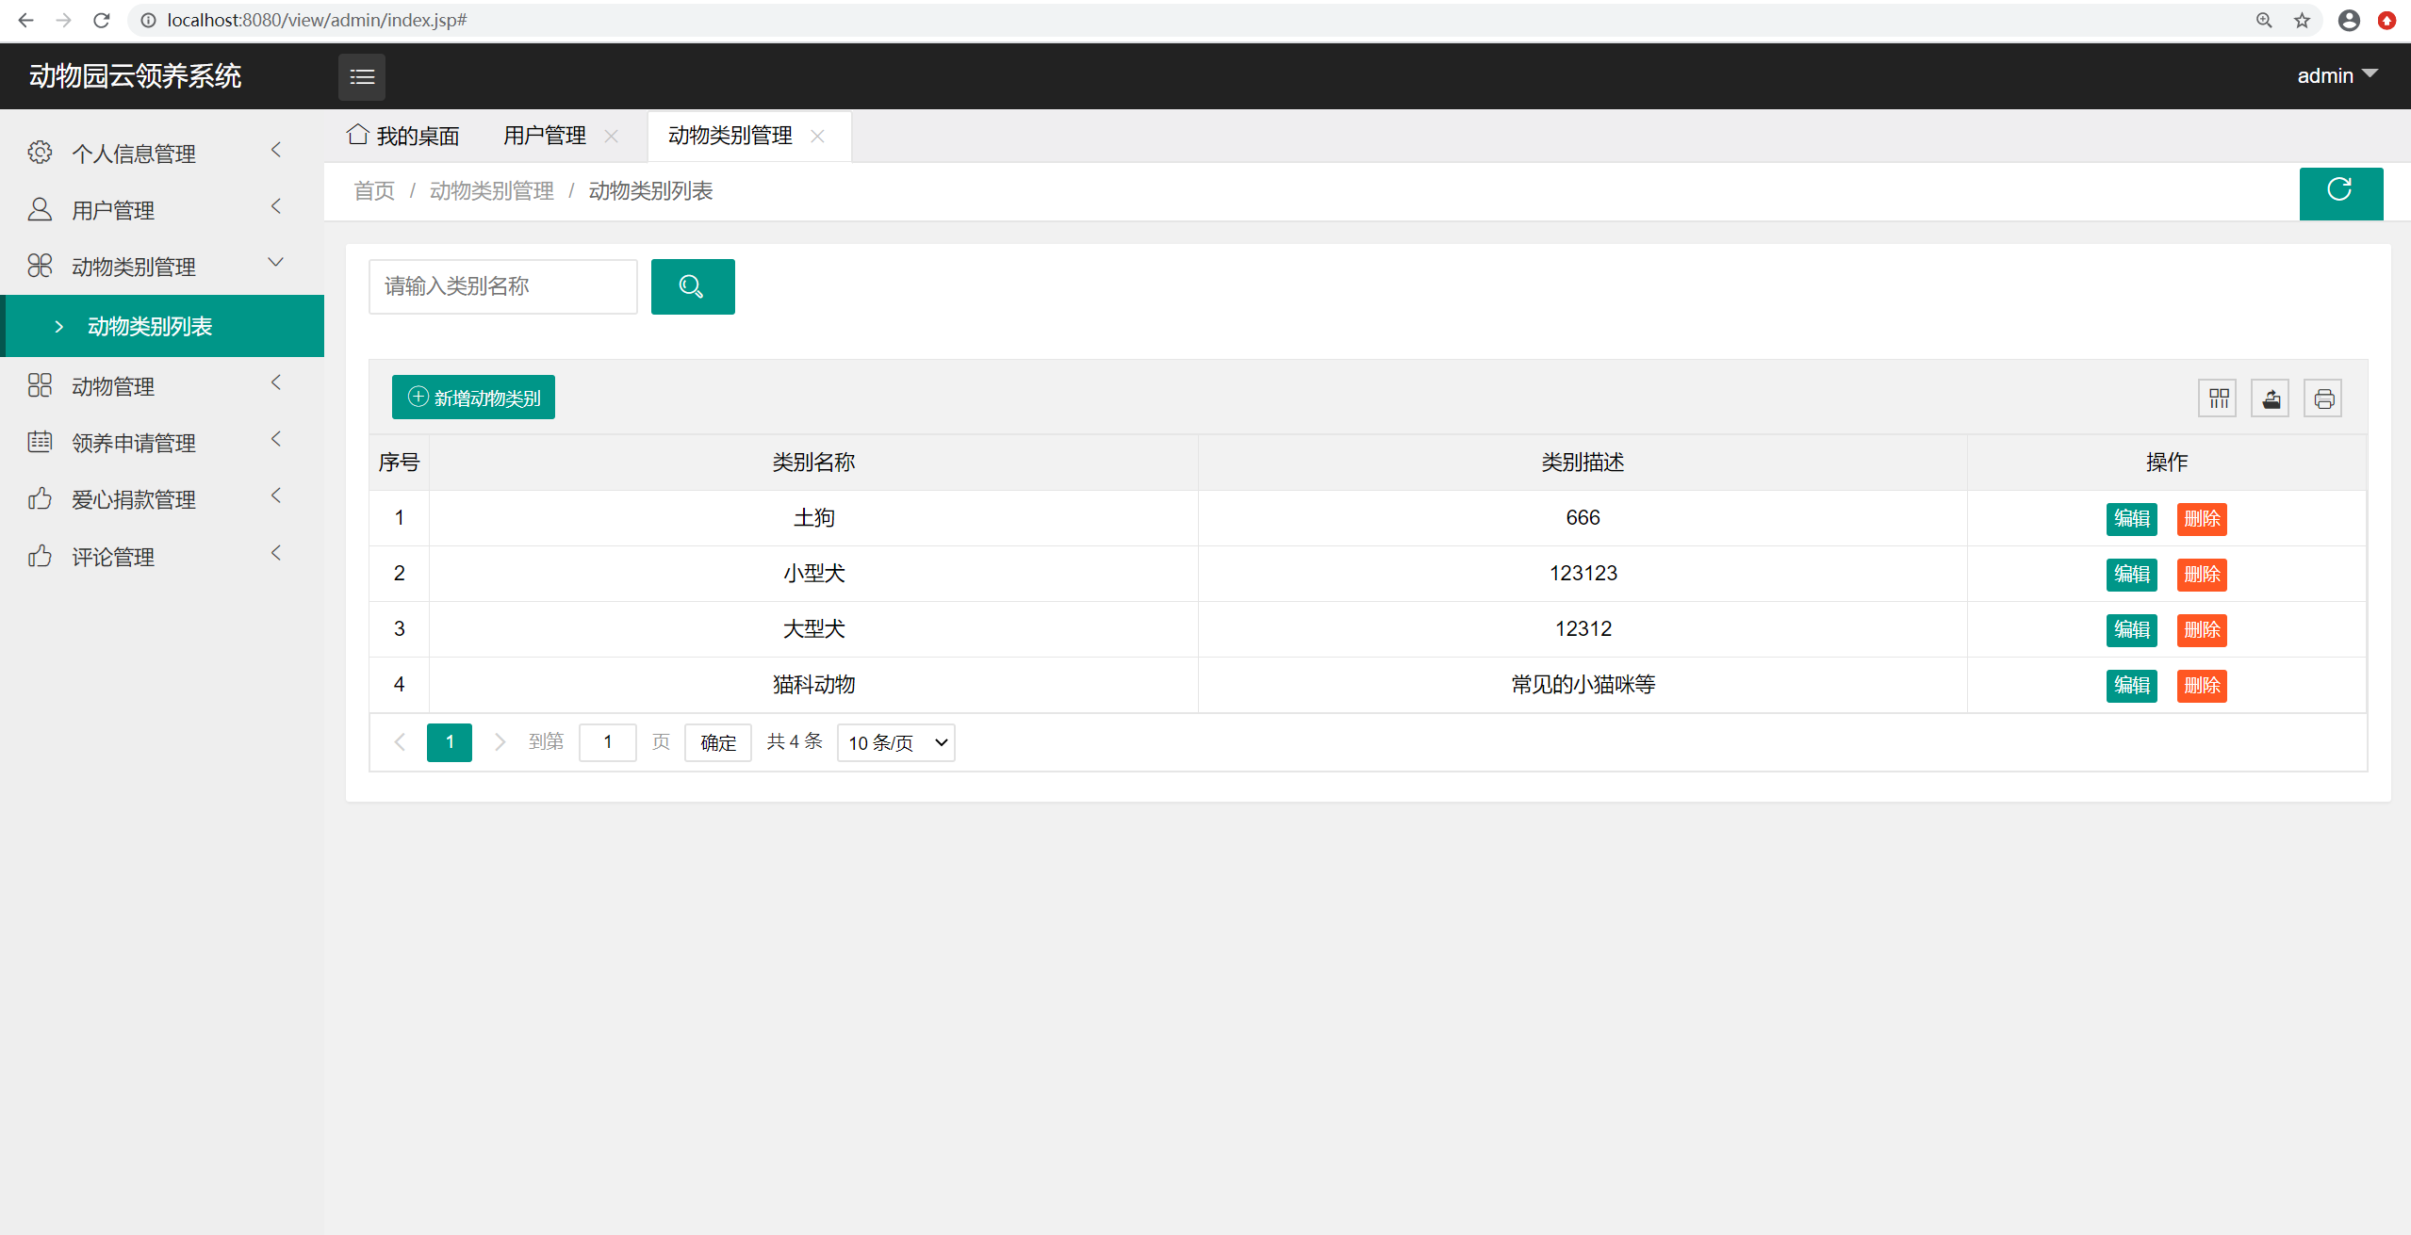Image resolution: width=2411 pixels, height=1235 pixels.
Task: Click the refresh icon button
Action: pos(2339,192)
